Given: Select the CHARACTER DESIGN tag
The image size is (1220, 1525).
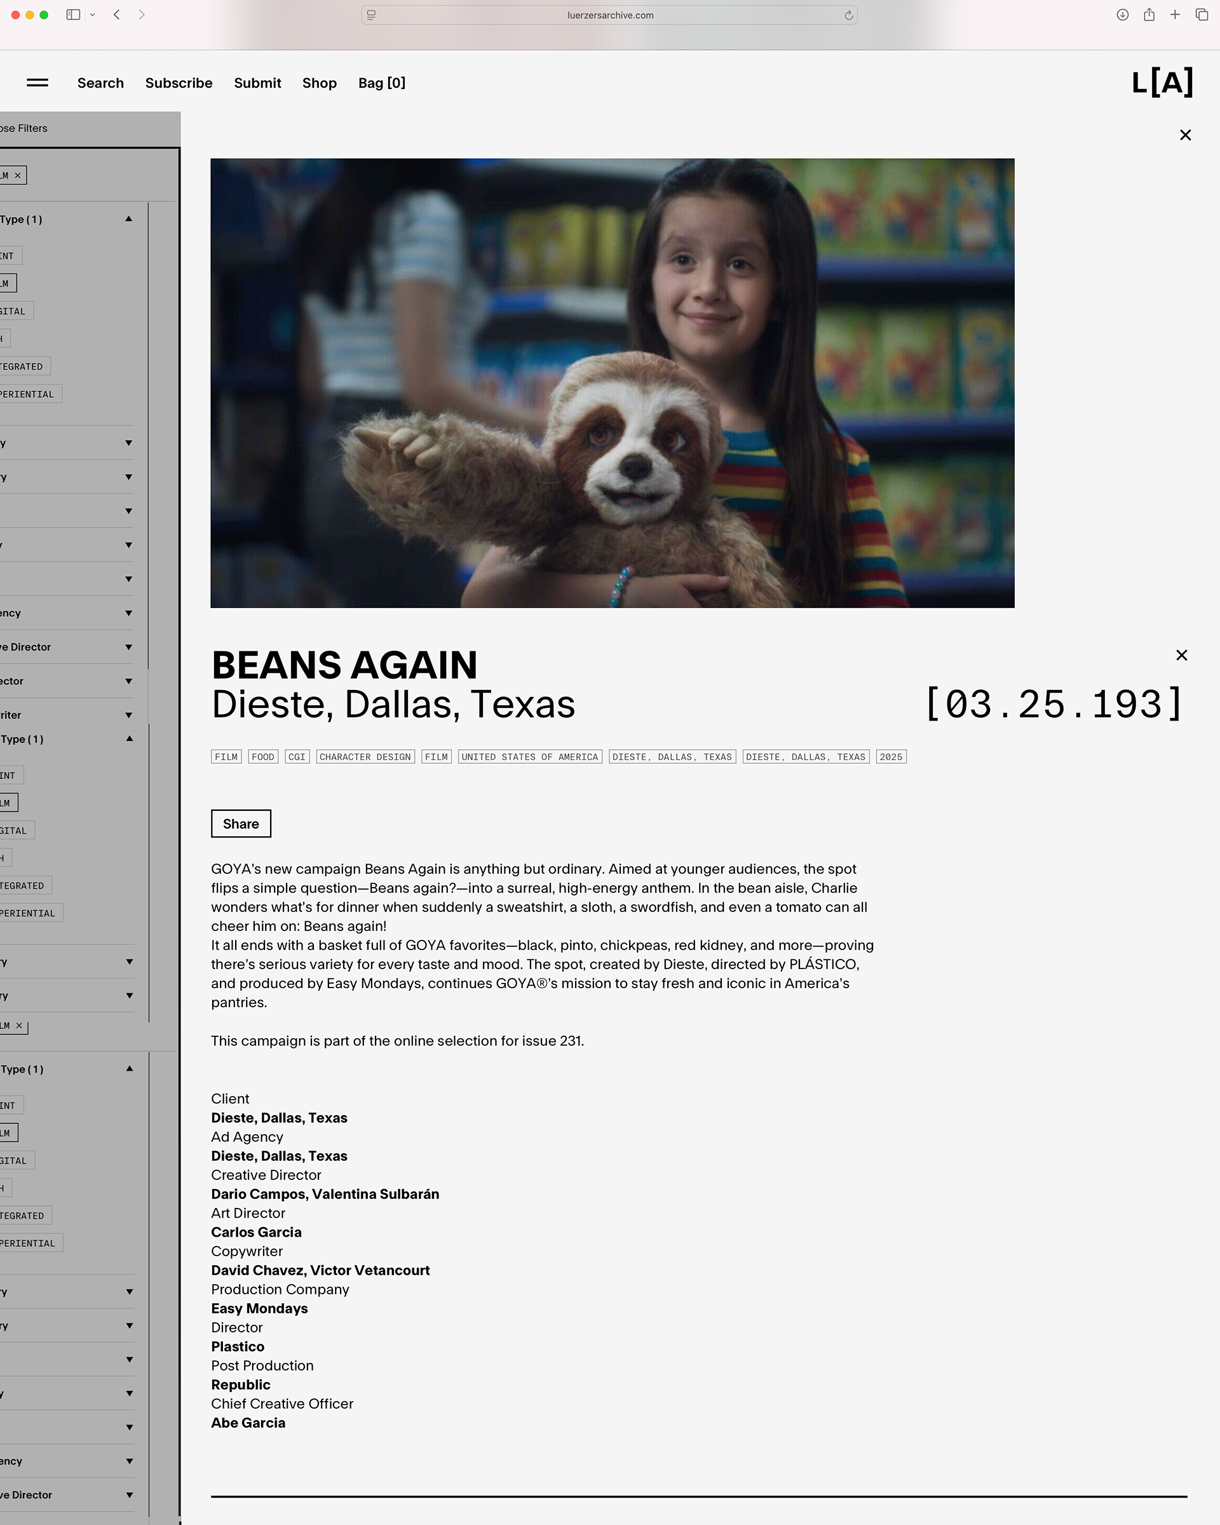Looking at the screenshot, I should pyautogui.click(x=365, y=757).
